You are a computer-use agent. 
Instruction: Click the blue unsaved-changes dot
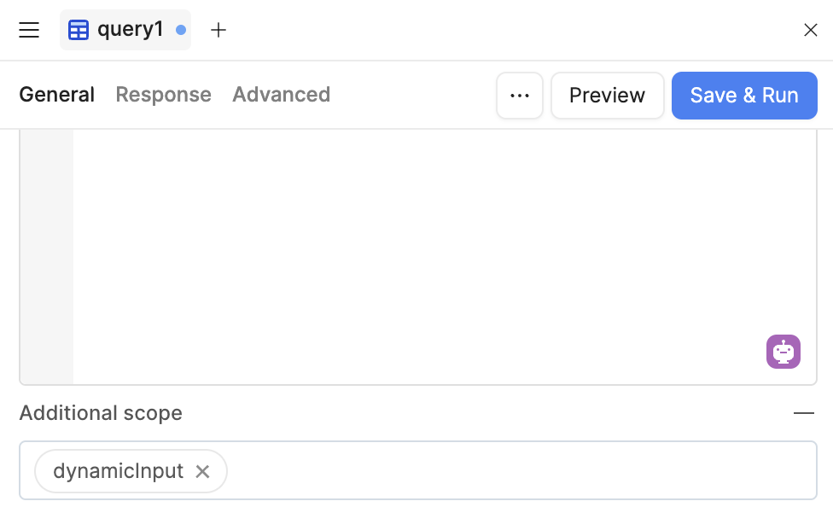(181, 30)
